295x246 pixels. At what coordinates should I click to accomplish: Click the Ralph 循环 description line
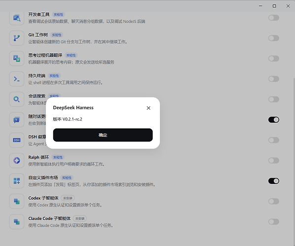pos(66,164)
